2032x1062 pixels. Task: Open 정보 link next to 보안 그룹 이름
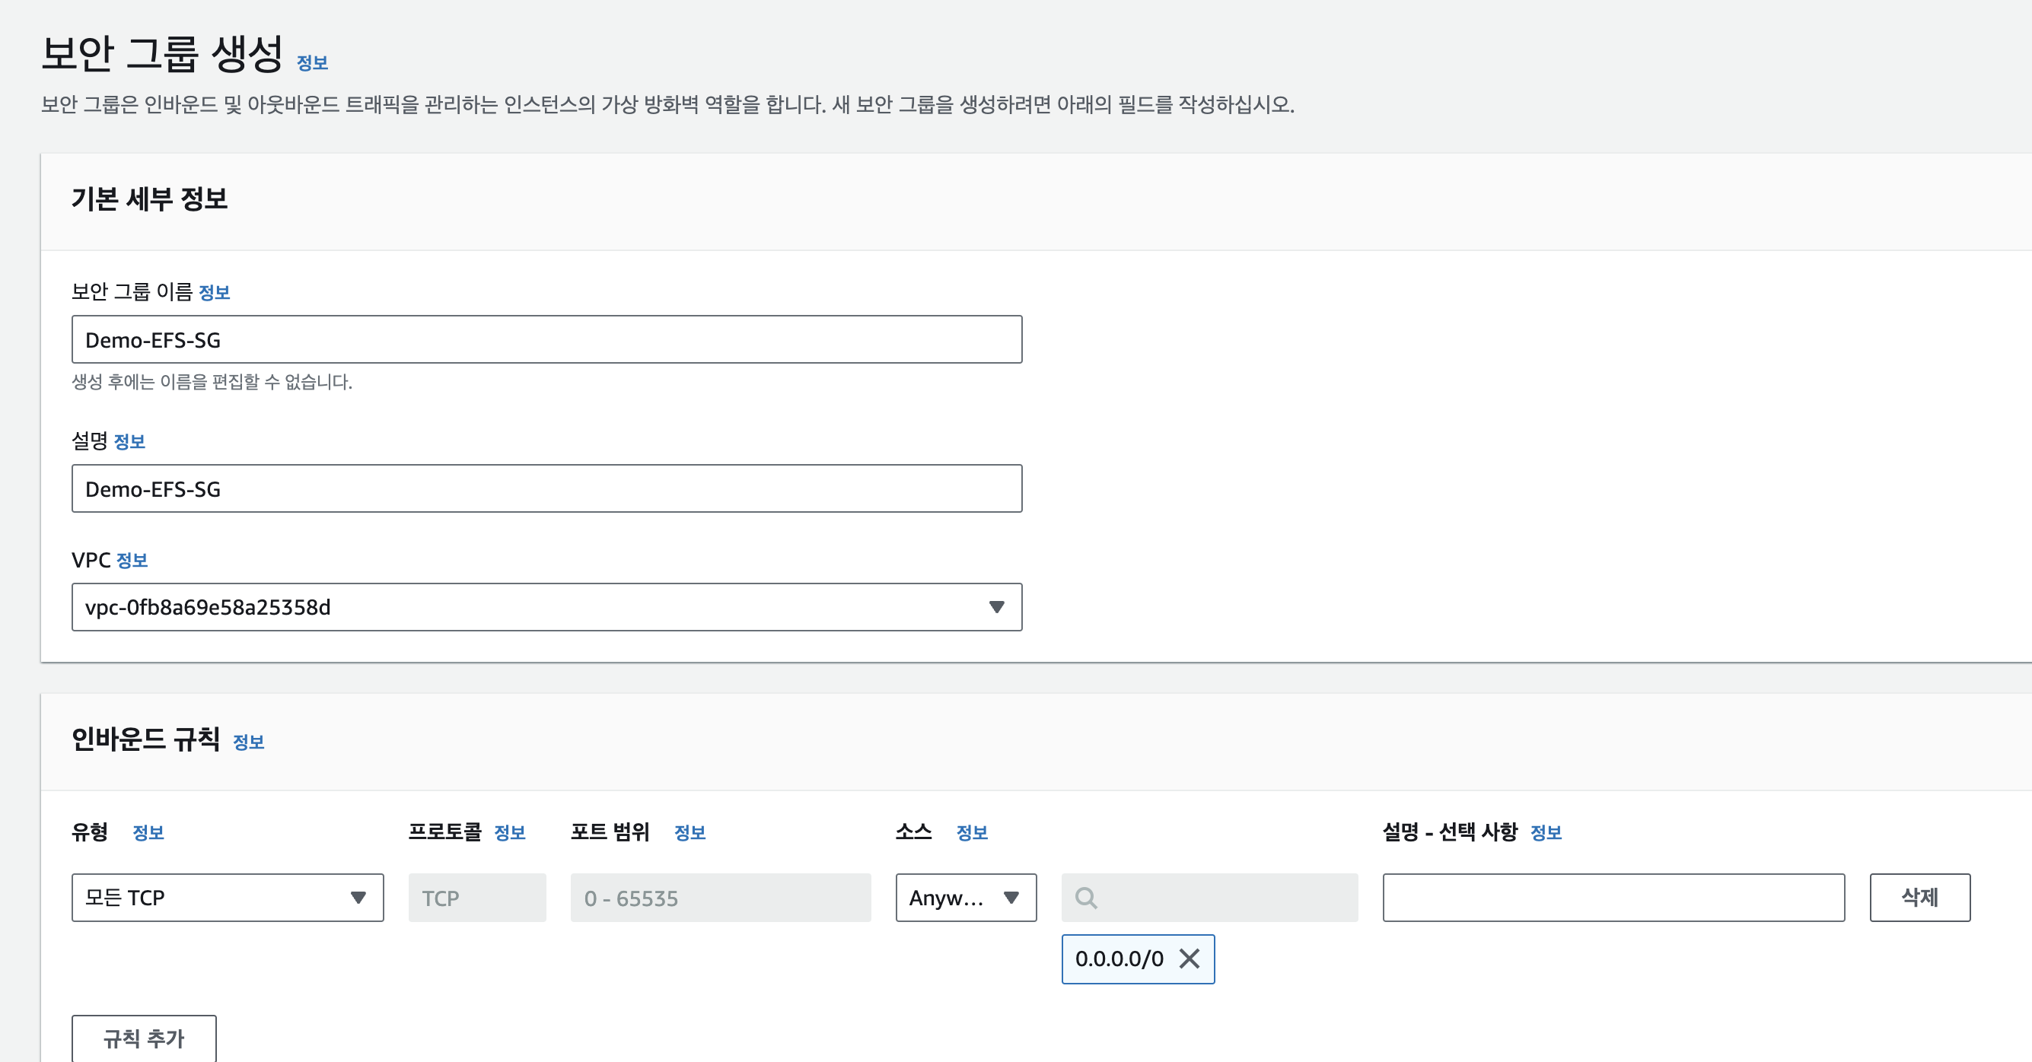[214, 292]
